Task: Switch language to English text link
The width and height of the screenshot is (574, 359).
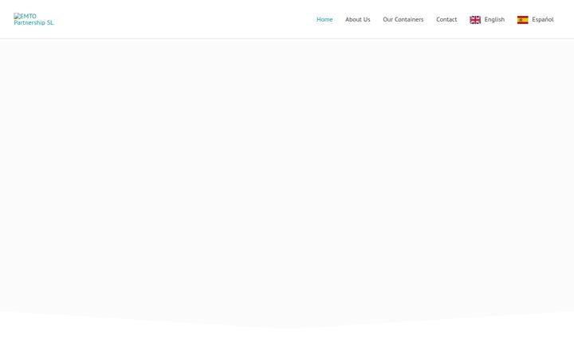Action: [494, 19]
